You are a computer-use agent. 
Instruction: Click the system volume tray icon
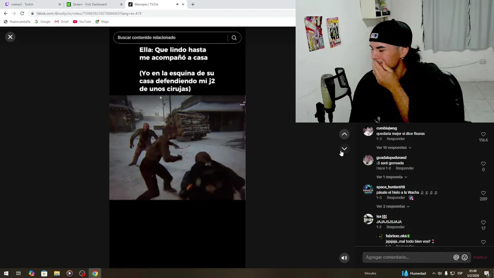point(440,273)
